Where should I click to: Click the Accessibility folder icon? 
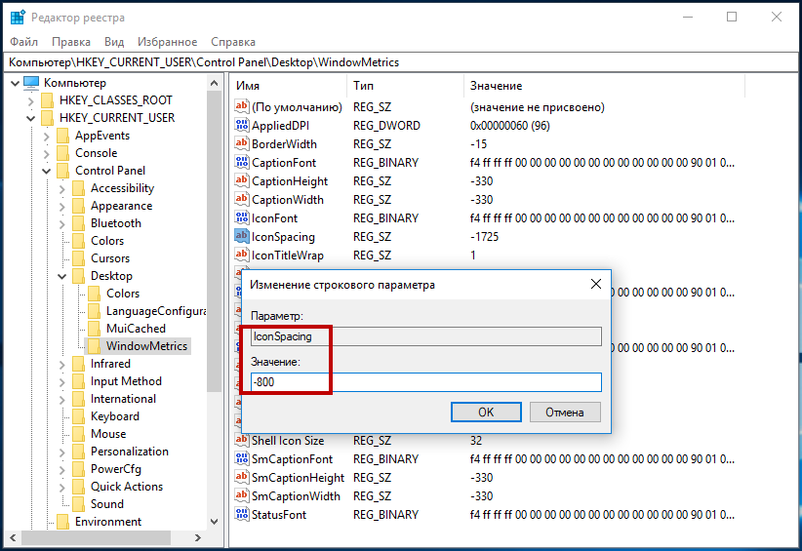78,188
